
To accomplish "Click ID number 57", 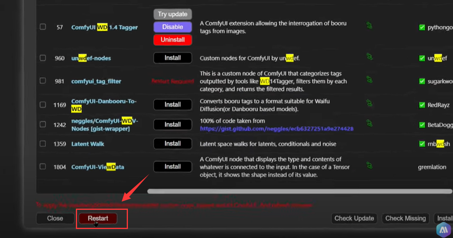I will click(59, 27).
